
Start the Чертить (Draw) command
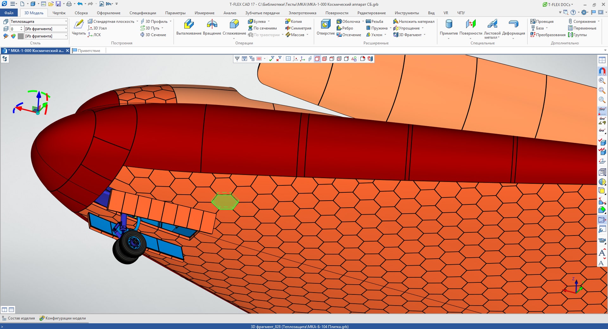click(x=79, y=27)
